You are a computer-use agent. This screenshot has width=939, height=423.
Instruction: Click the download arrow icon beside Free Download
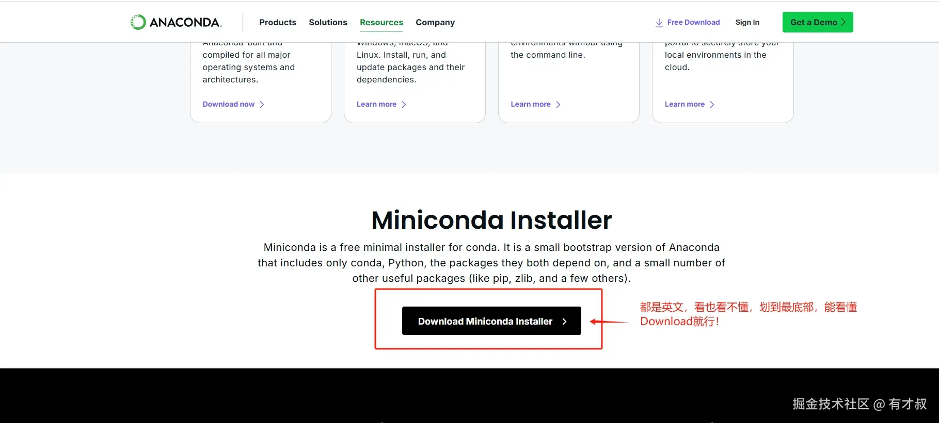point(659,23)
